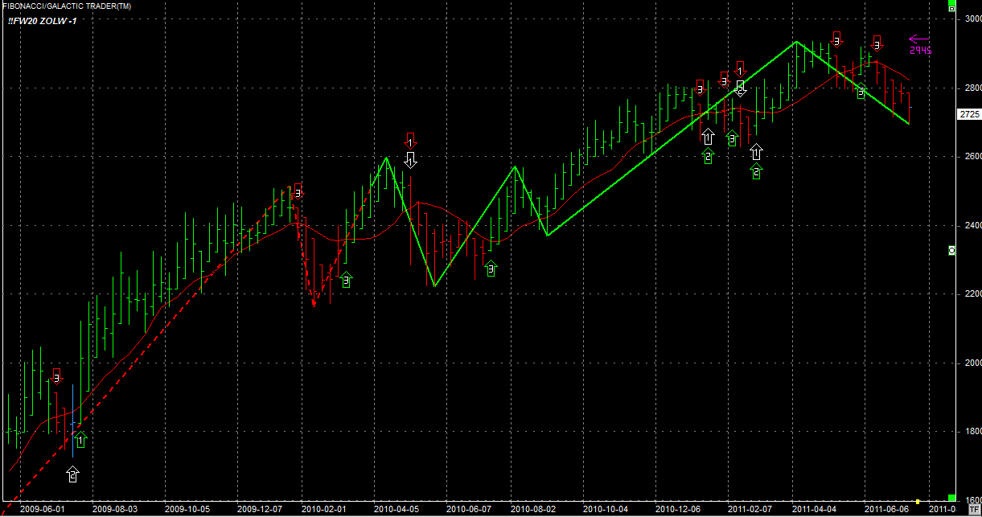Screen dimensions: 982x517
Task: Click the 2400 price scale label
Action: [x=972, y=225]
